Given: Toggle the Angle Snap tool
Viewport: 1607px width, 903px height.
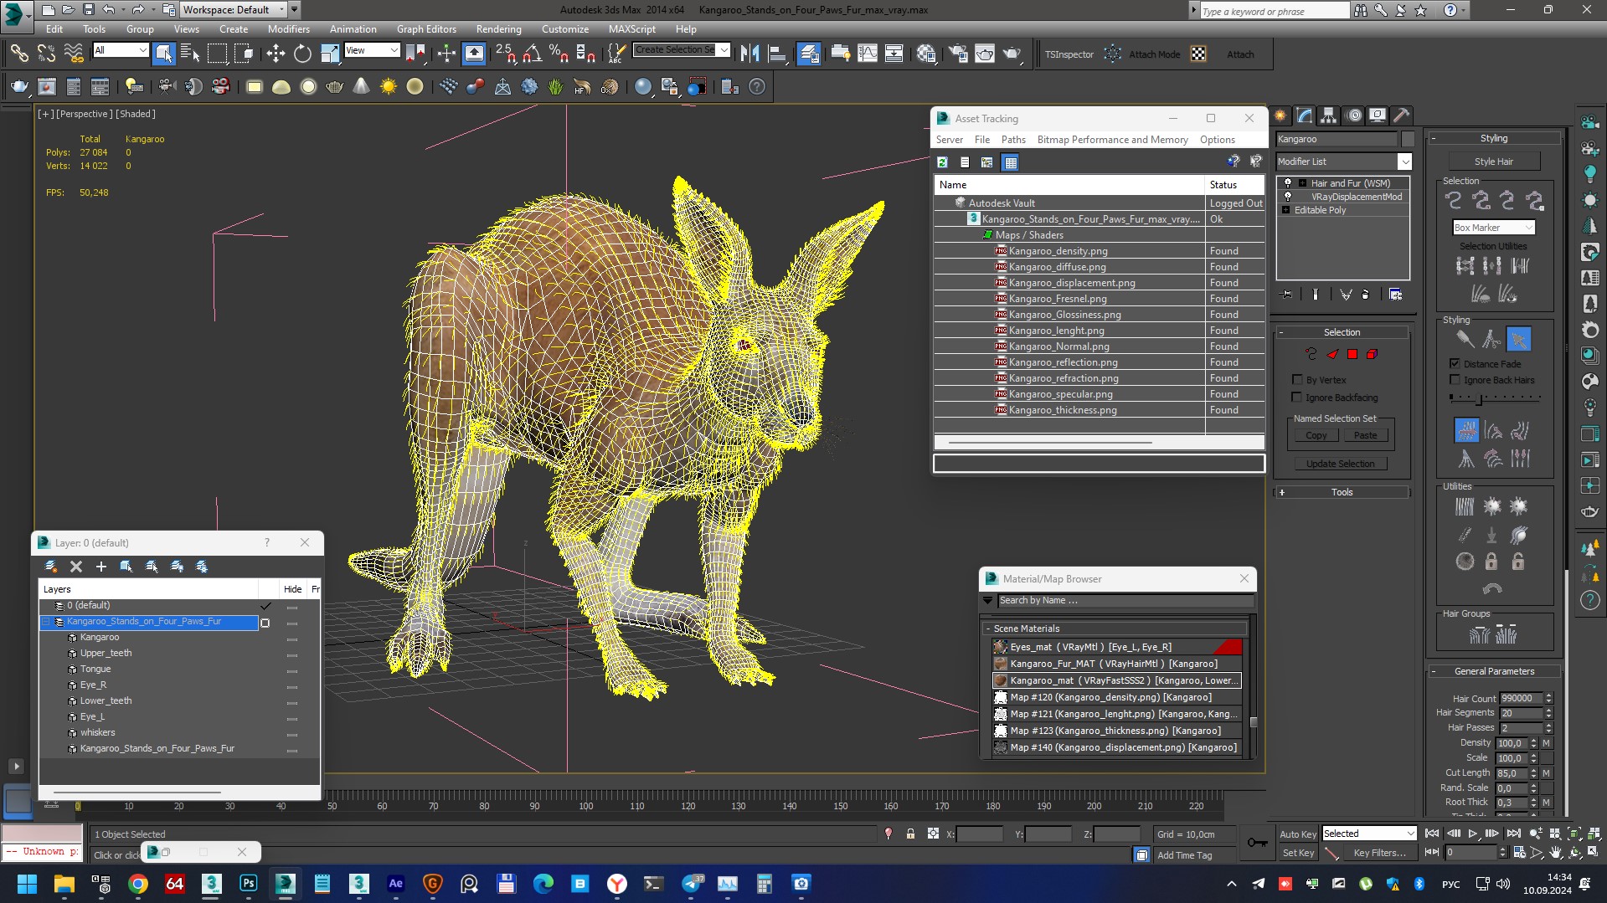Looking at the screenshot, I should point(532,54).
